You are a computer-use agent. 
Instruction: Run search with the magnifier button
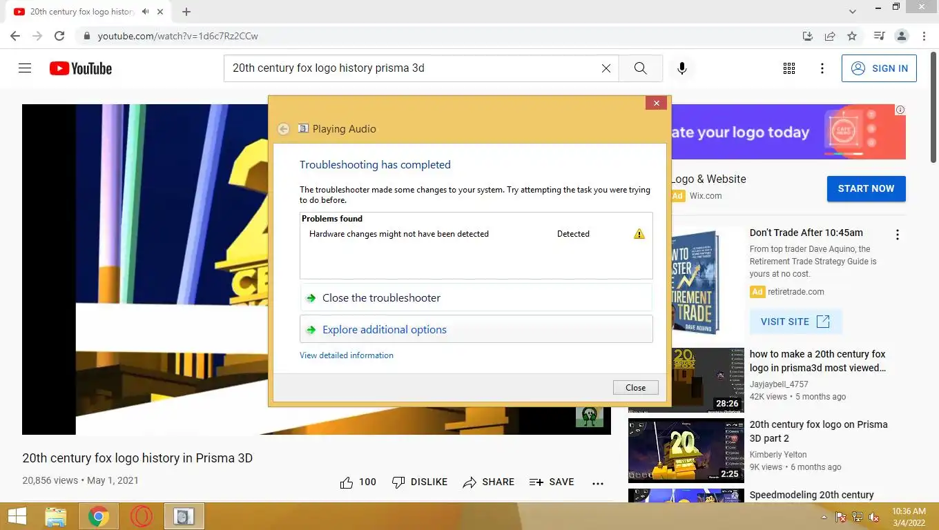click(x=640, y=68)
